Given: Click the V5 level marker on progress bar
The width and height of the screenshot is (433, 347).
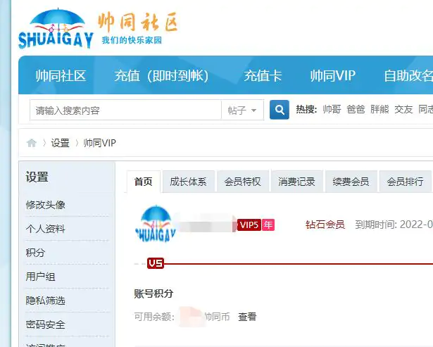Looking at the screenshot, I should (155, 263).
